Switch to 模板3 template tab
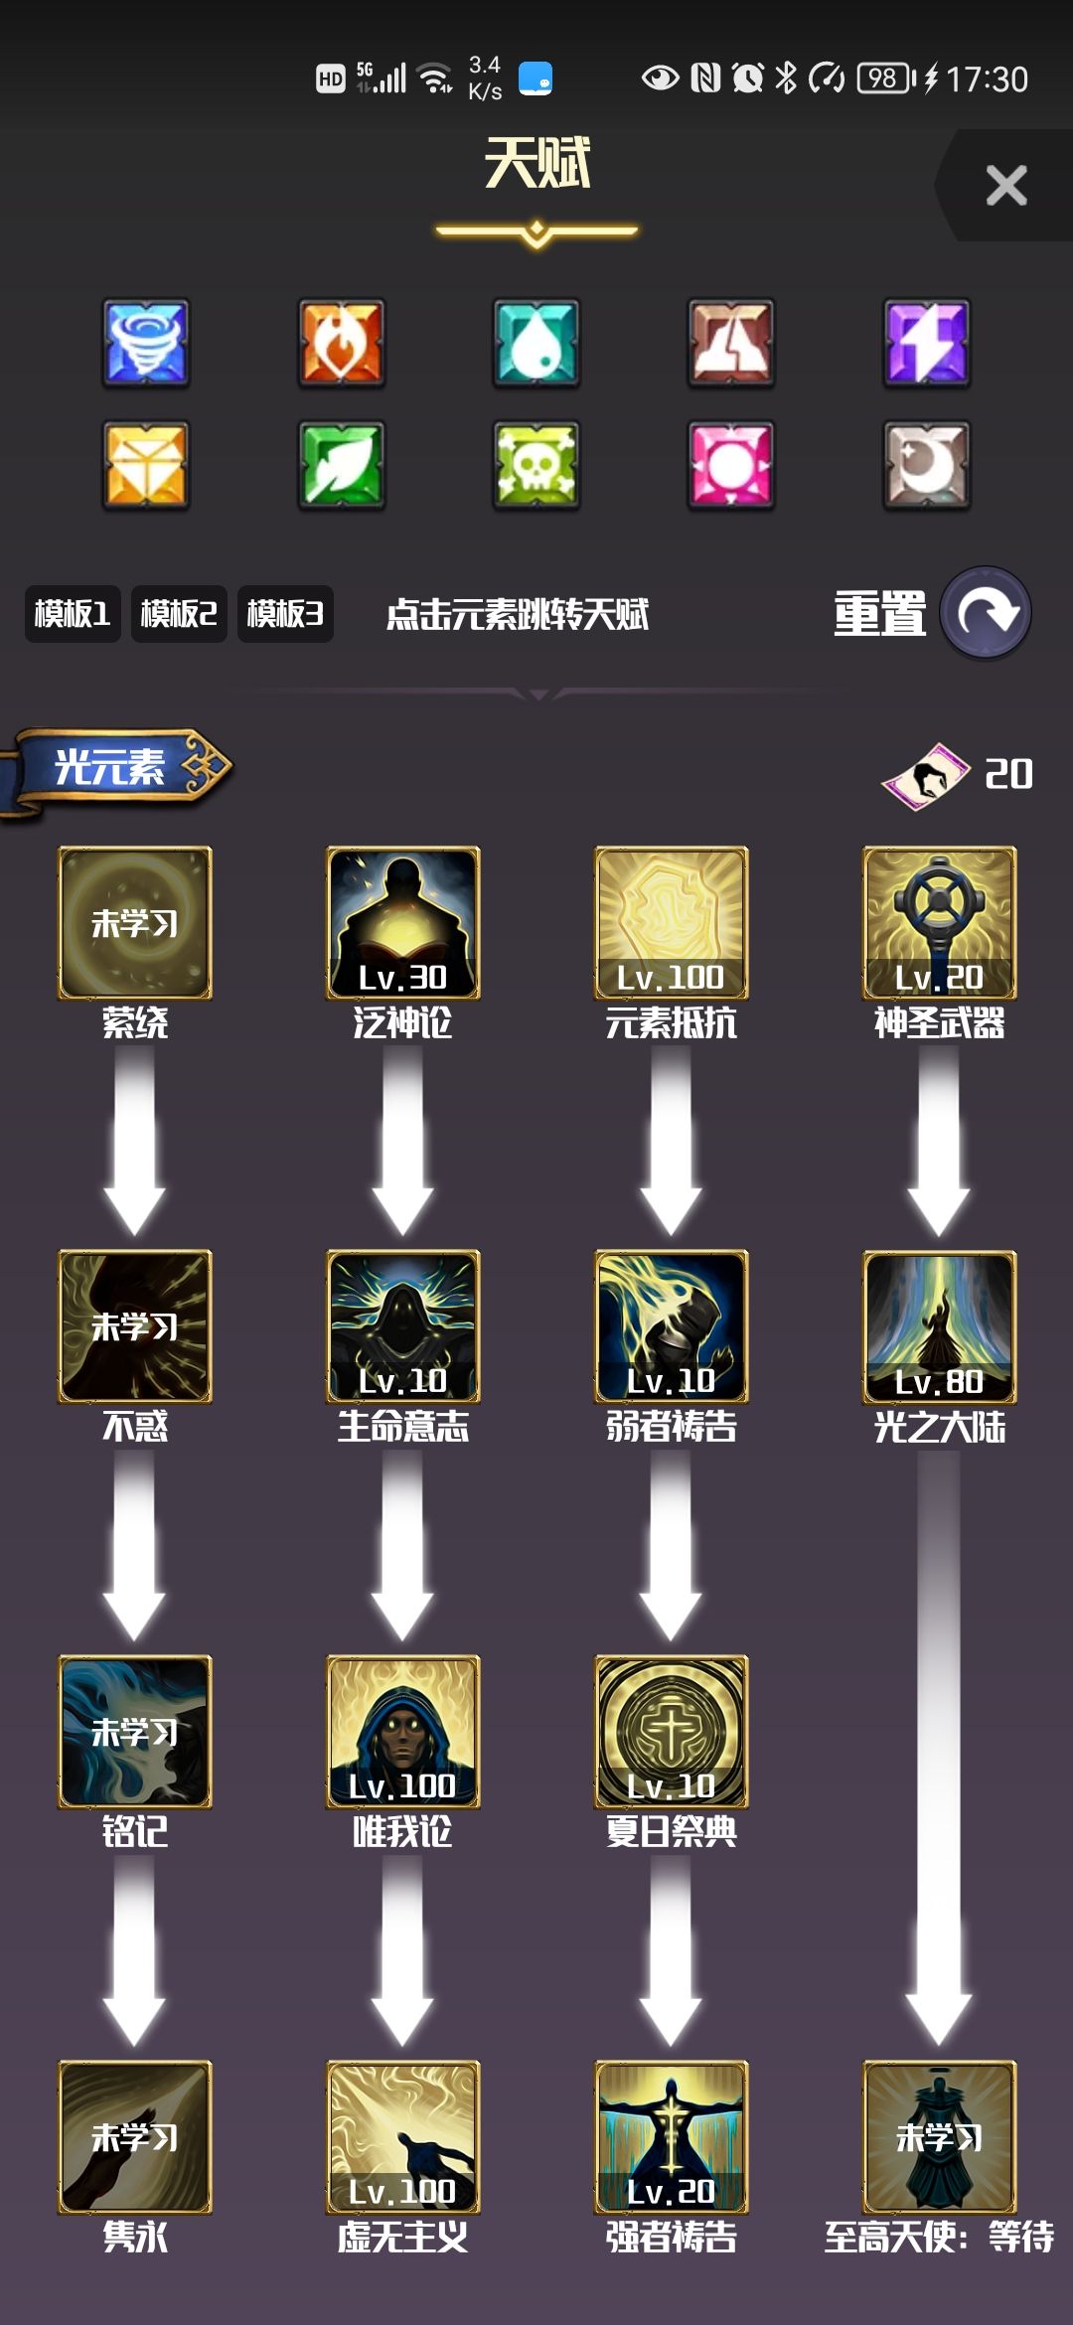The image size is (1073, 2325). coord(285,614)
